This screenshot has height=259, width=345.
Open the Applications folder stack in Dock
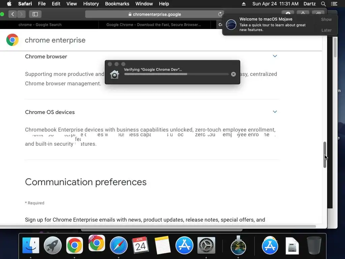coord(270,245)
